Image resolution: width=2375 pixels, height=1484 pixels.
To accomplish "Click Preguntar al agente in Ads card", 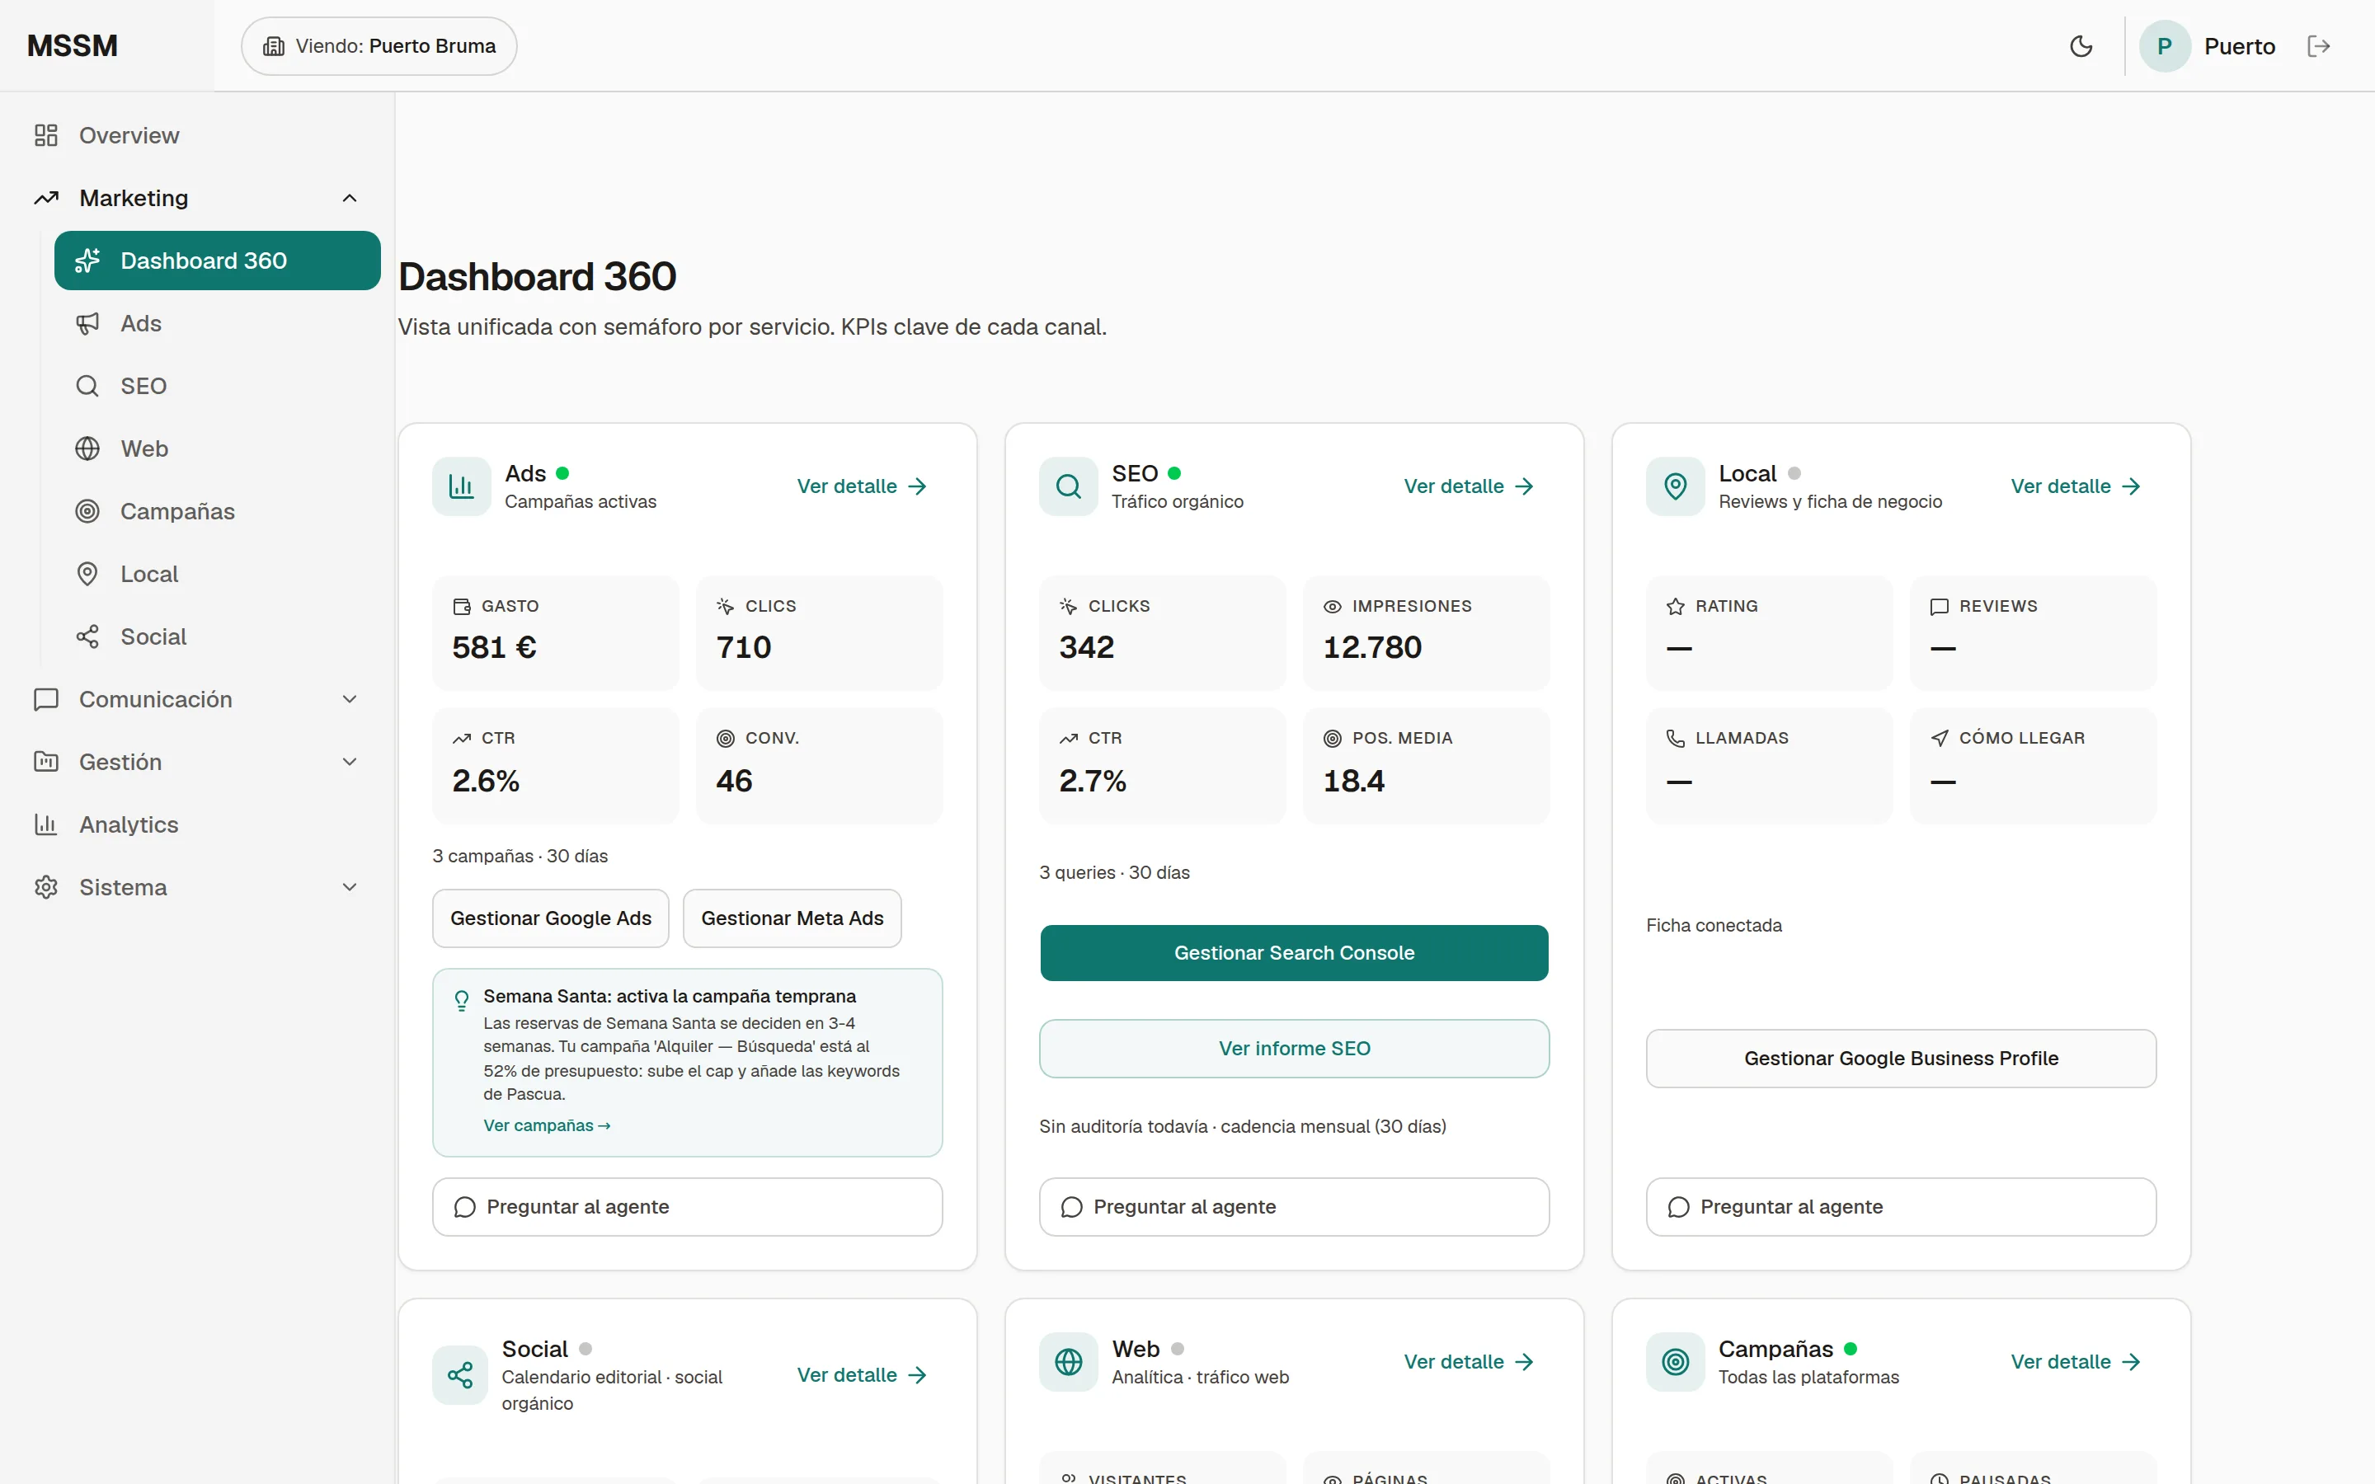I will pos(687,1206).
